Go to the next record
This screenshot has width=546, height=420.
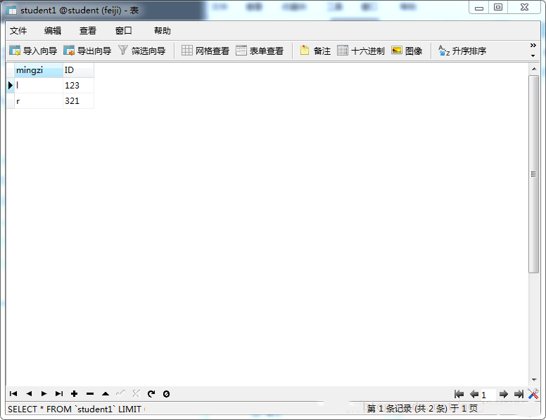click(44, 393)
